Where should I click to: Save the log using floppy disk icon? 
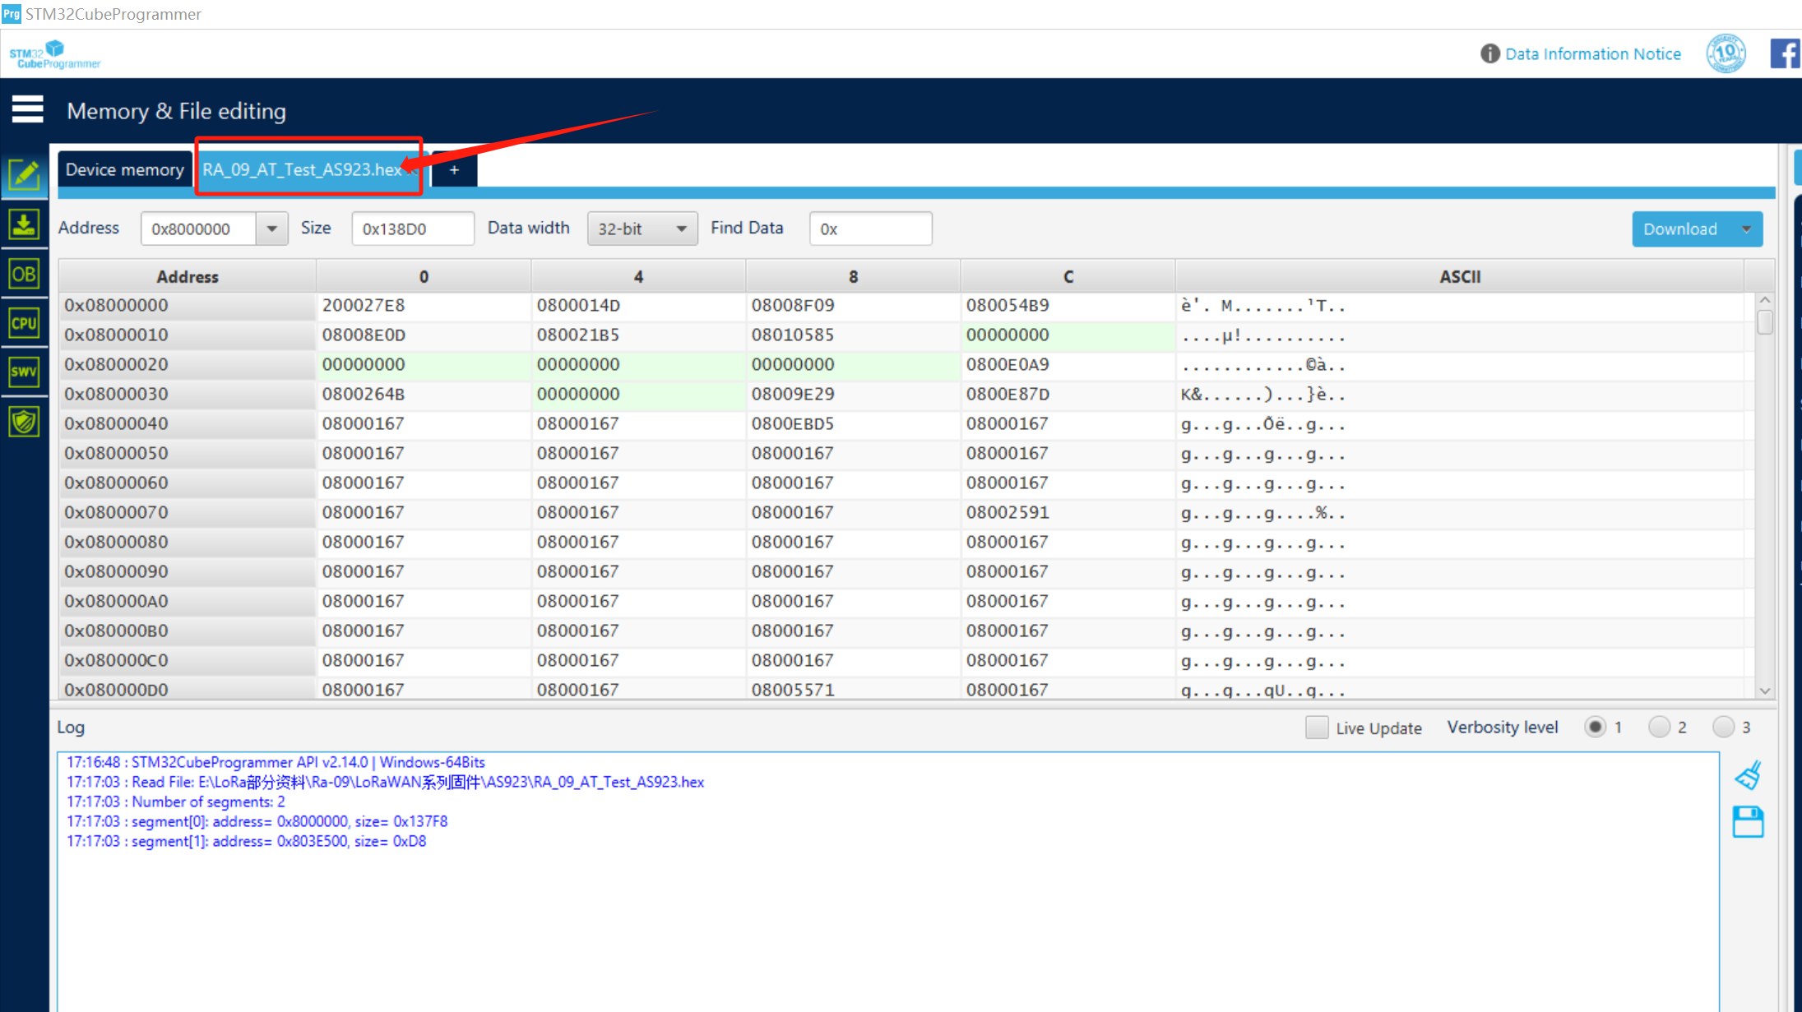click(1748, 821)
